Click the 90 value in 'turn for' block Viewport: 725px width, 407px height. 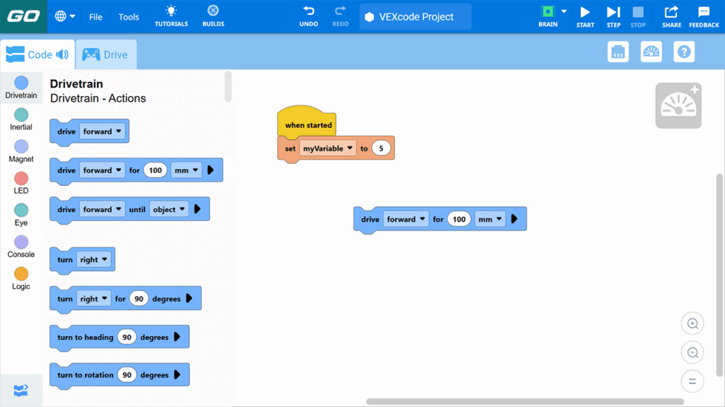click(x=139, y=299)
